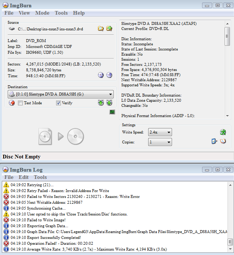Select the 'Average Write Rate' log entry
The width and height of the screenshot is (234, 255).
(x=115, y=249)
